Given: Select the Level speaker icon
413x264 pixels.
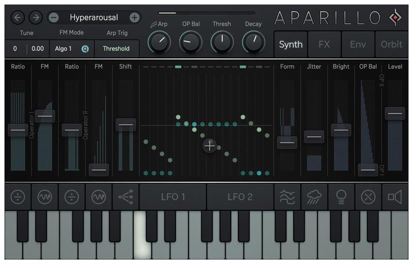Looking at the screenshot, I should 395,197.
